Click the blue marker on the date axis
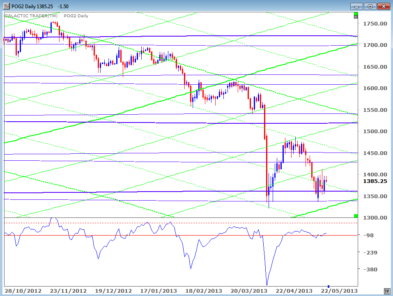393x296 pixels. [329, 287]
